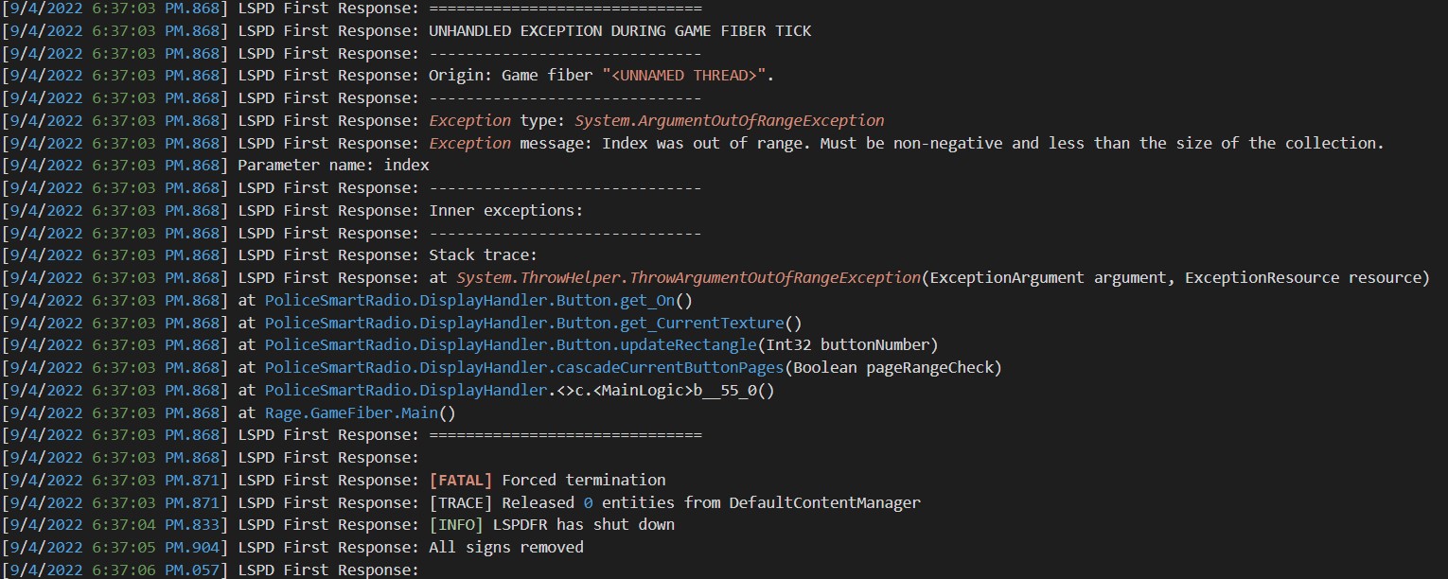The height and width of the screenshot is (579, 1448).
Task: Click the "Forced termination" text
Action: click(x=583, y=481)
